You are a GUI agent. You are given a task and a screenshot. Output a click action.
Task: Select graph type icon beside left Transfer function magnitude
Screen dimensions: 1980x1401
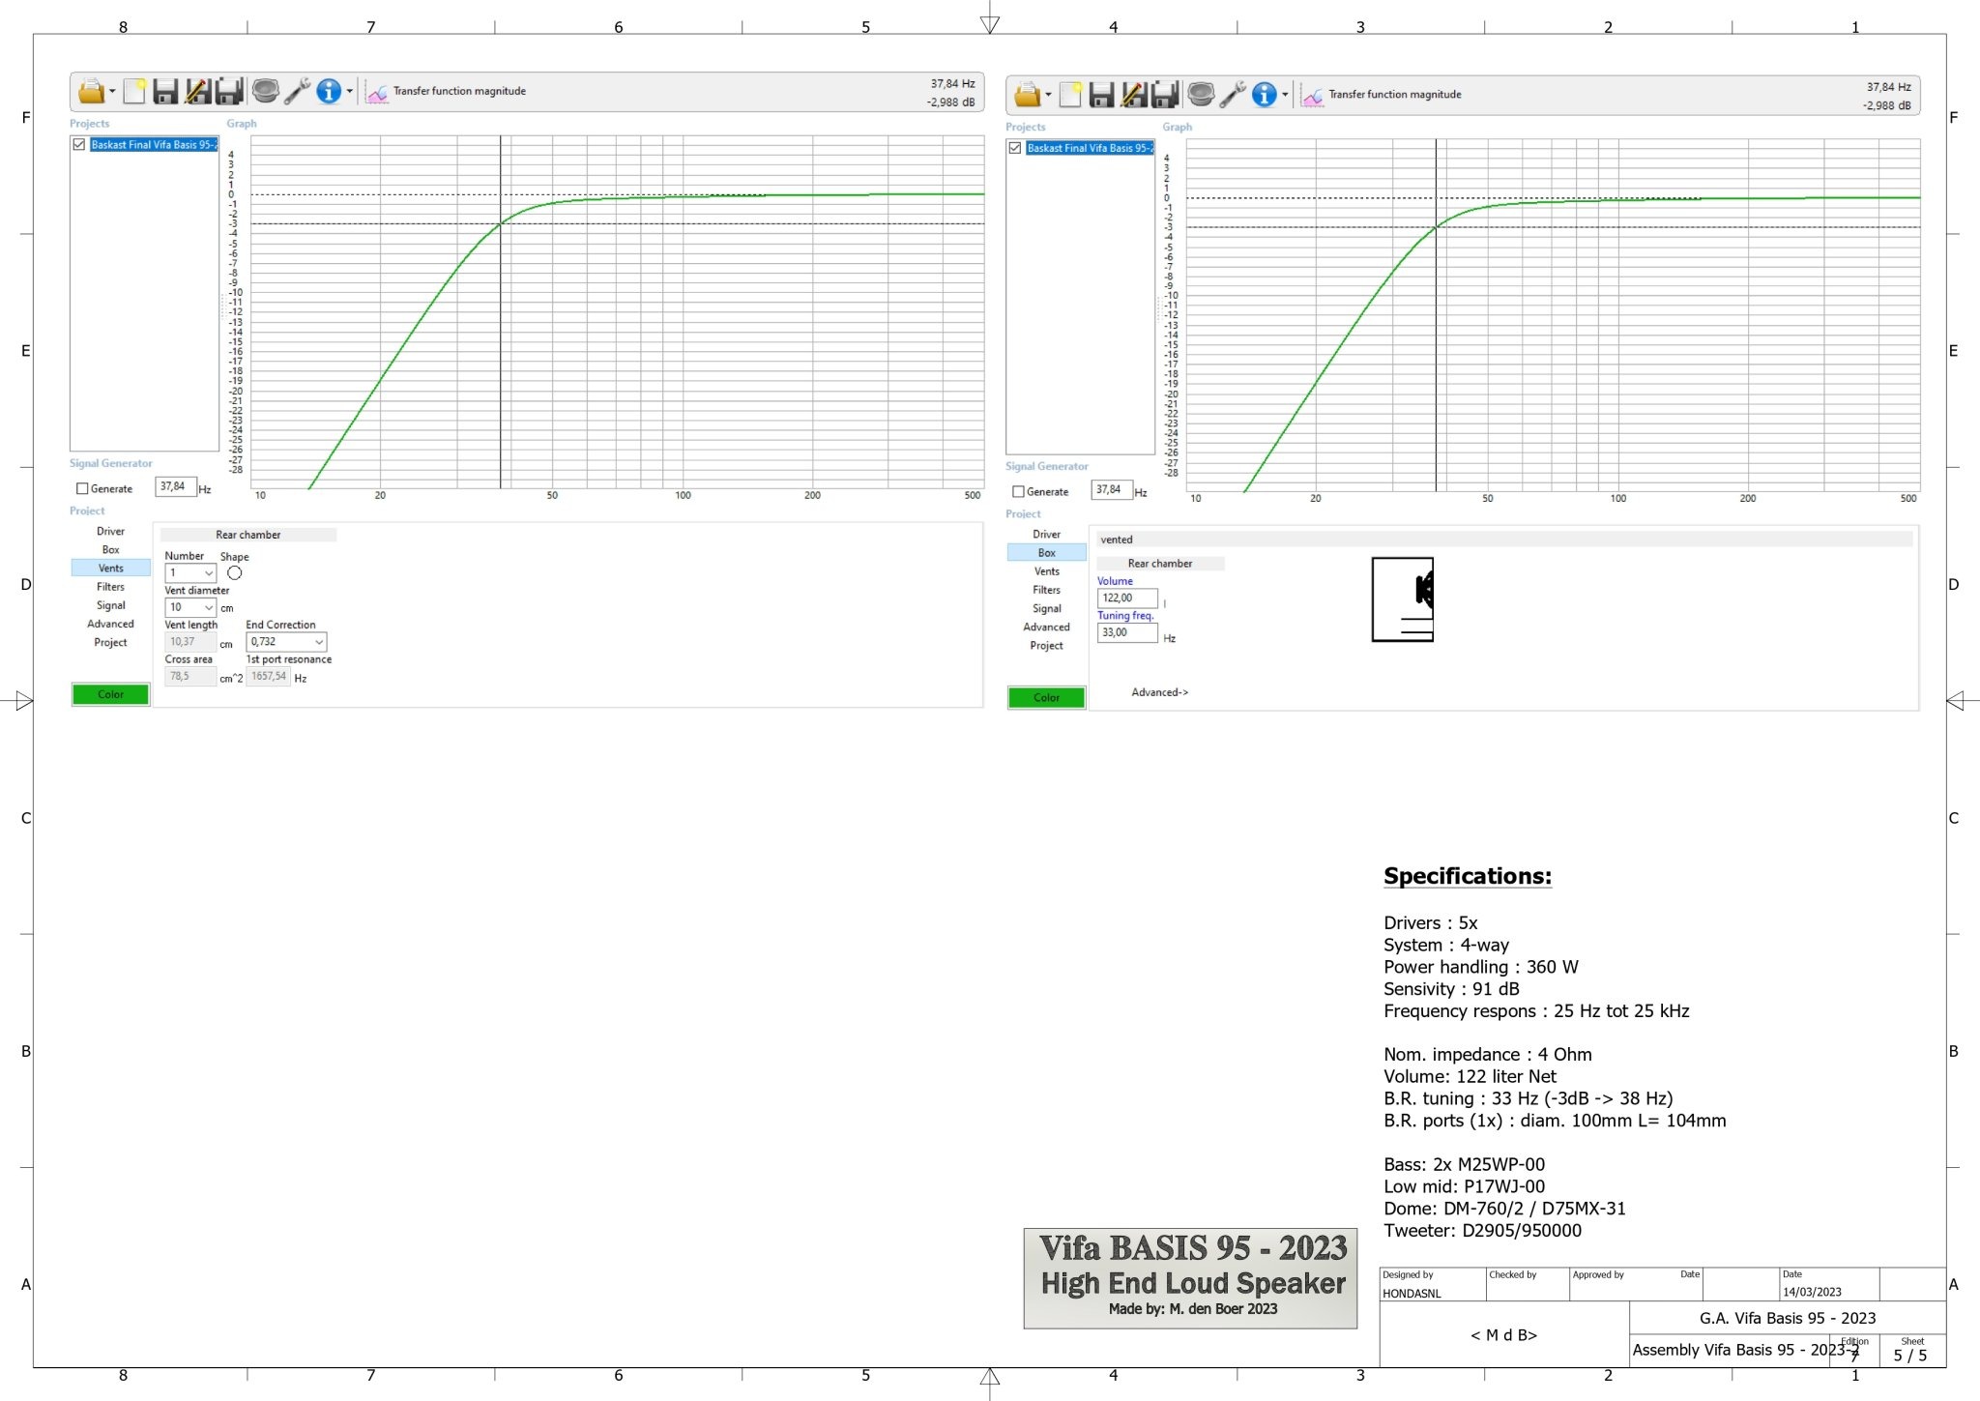[x=377, y=93]
